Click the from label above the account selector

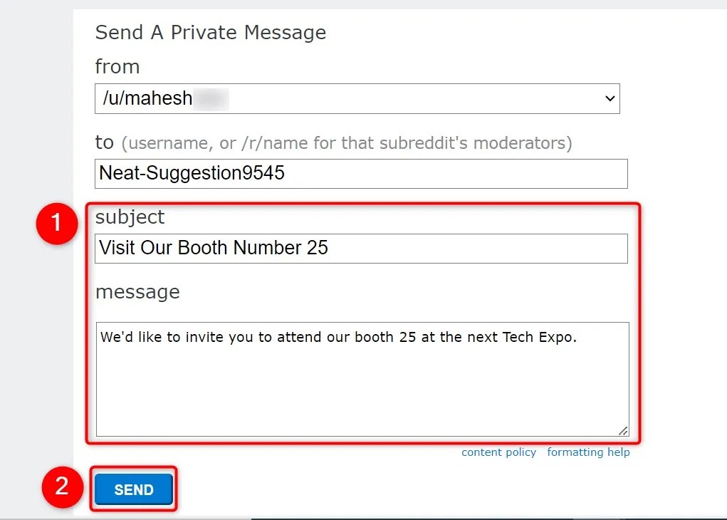point(116,66)
